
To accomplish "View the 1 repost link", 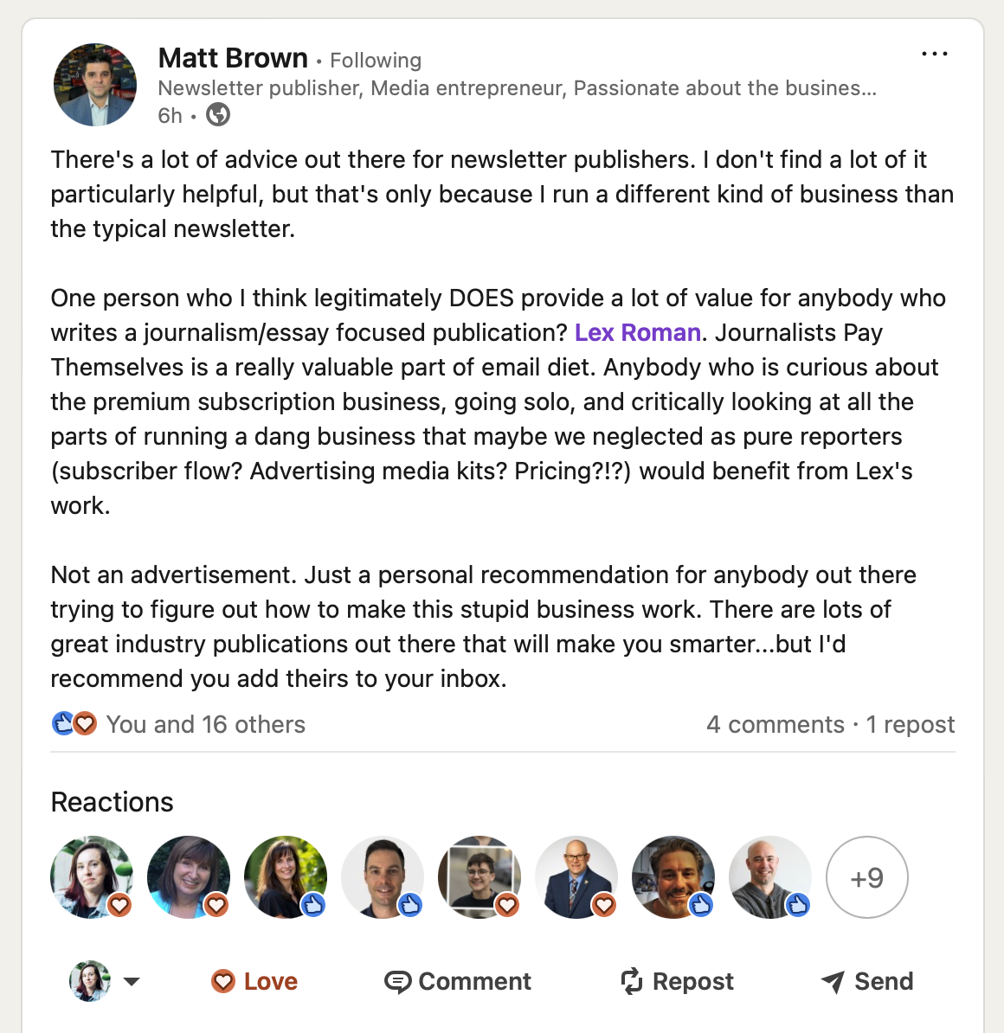I will pyautogui.click(x=911, y=724).
